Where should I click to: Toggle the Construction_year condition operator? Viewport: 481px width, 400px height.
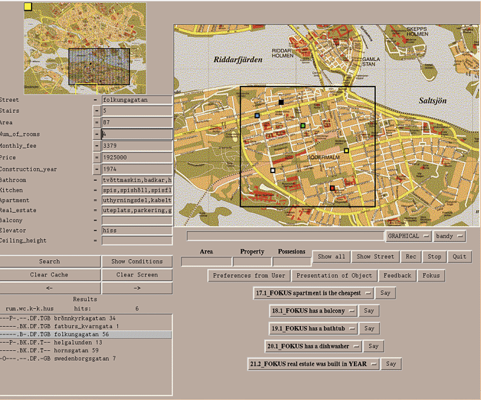pyautogui.click(x=97, y=169)
